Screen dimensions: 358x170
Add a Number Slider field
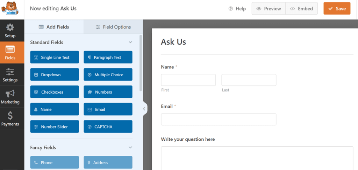[55, 127]
